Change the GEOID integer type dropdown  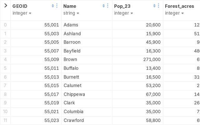click(x=22, y=13)
